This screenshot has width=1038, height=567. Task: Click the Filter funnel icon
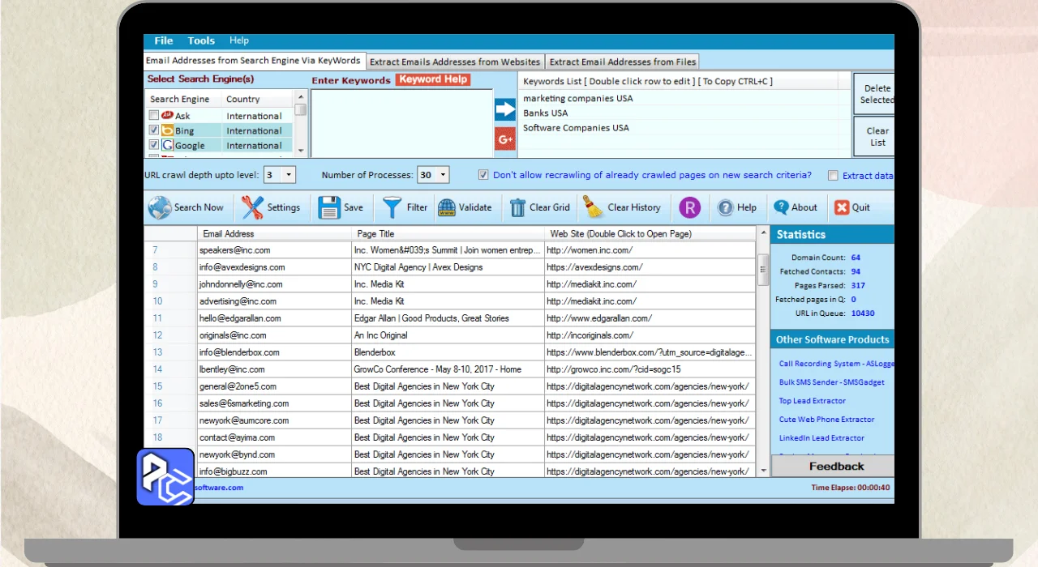pyautogui.click(x=392, y=207)
